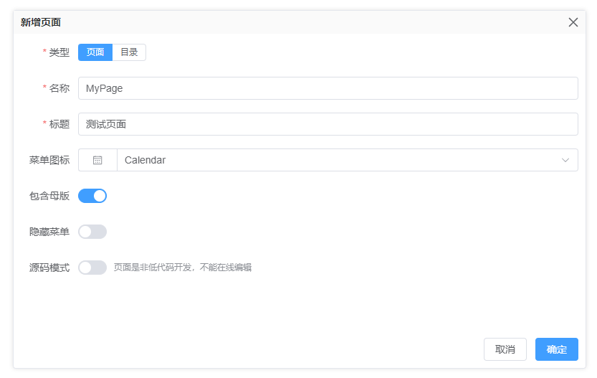Select the 页面 type option
597x378 pixels.
click(x=95, y=52)
